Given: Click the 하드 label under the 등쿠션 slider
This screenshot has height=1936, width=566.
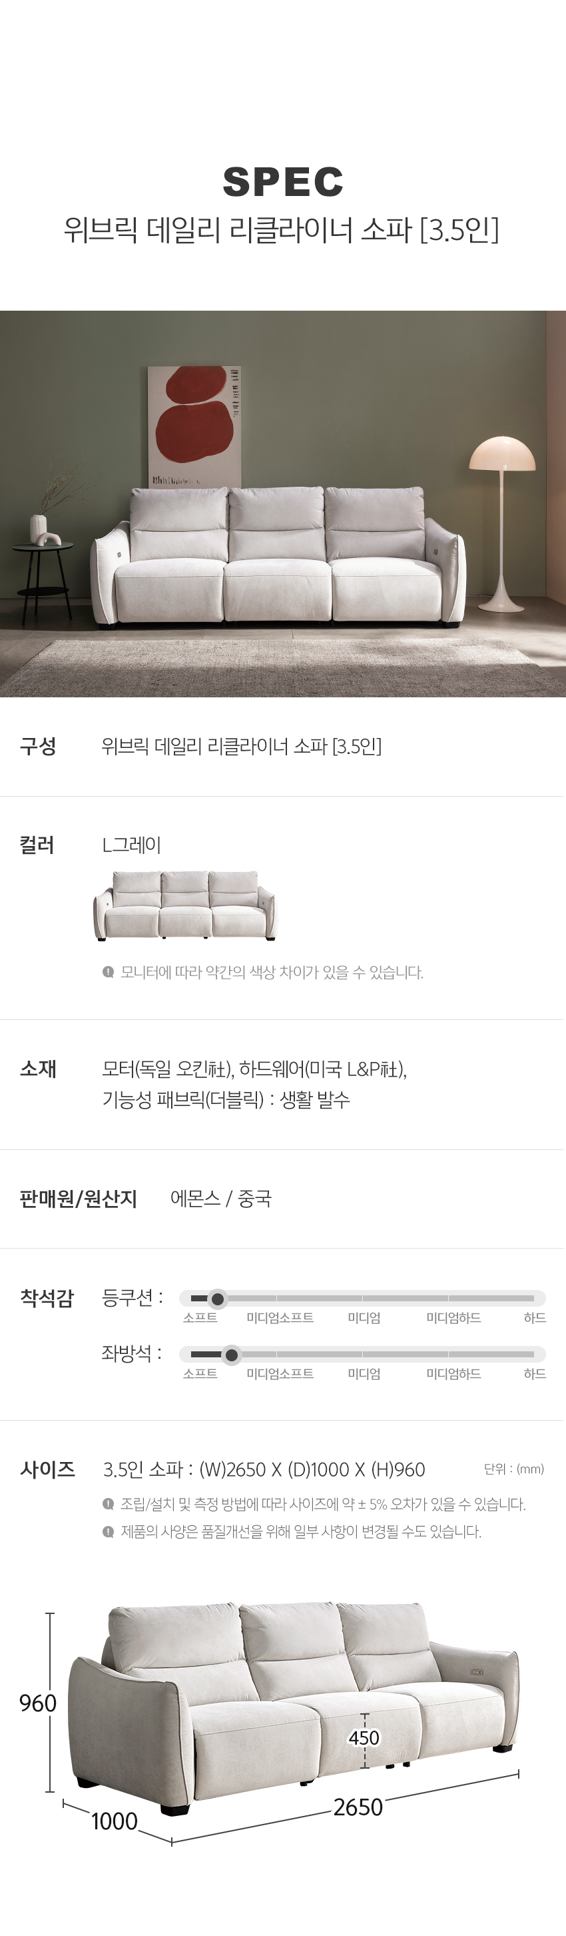Looking at the screenshot, I should (535, 1318).
